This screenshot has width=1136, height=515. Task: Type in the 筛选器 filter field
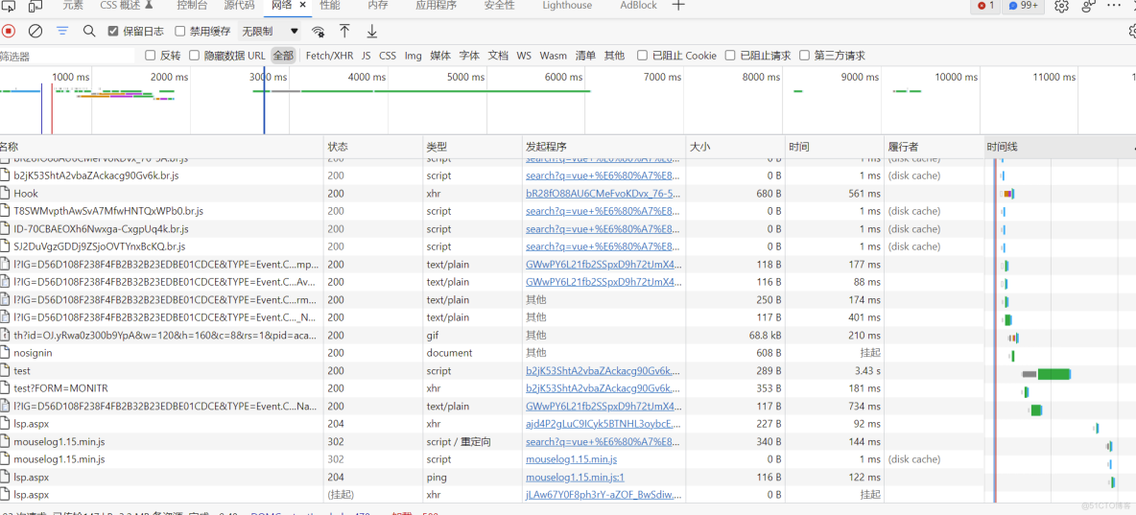[x=67, y=56]
